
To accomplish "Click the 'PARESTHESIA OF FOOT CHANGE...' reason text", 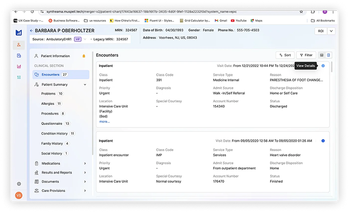I will click(x=296, y=80).
